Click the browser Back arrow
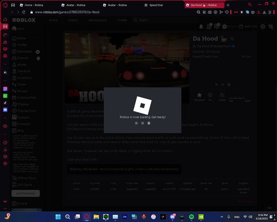The image size is (277, 222). (x=12, y=12)
